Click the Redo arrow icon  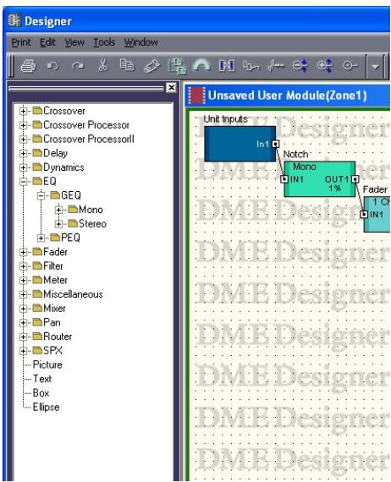pyautogui.click(x=78, y=65)
